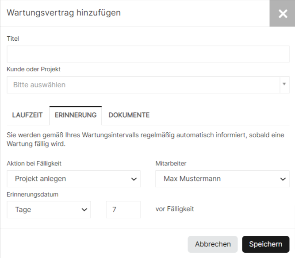Click the Mitarbeiter label
295x258 pixels.
tap(171, 163)
